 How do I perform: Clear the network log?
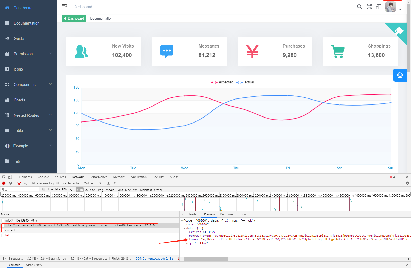point(10,183)
